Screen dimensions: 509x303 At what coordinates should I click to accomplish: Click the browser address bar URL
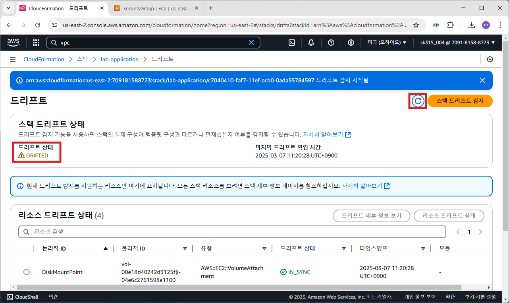(235, 25)
